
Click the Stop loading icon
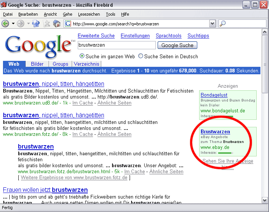[46, 24]
